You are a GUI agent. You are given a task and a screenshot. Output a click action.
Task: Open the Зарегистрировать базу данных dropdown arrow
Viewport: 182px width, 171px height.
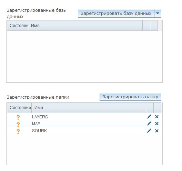pyautogui.click(x=158, y=13)
